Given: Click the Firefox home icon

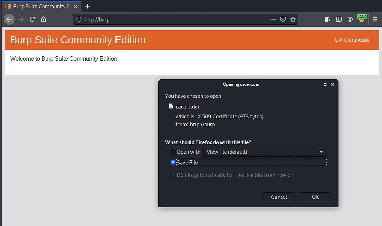Looking at the screenshot, I should (44, 19).
